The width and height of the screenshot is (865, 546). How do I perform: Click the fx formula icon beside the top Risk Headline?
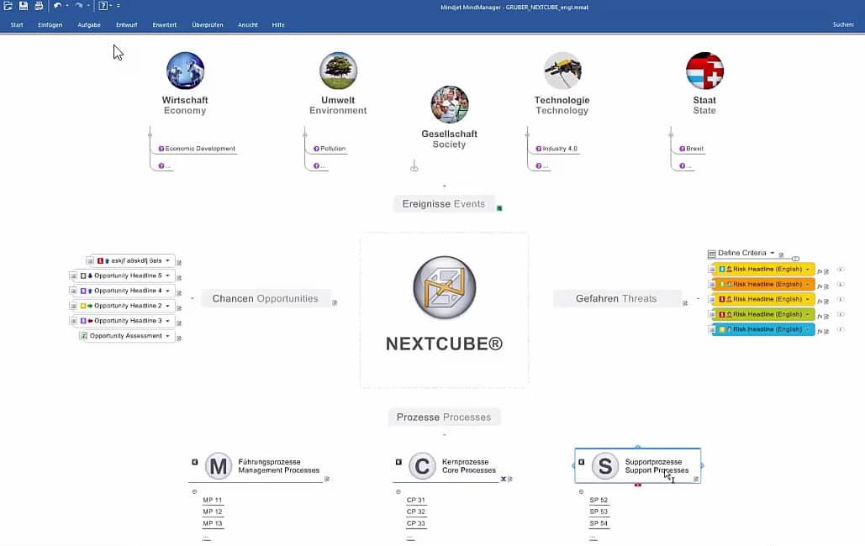[x=820, y=270]
